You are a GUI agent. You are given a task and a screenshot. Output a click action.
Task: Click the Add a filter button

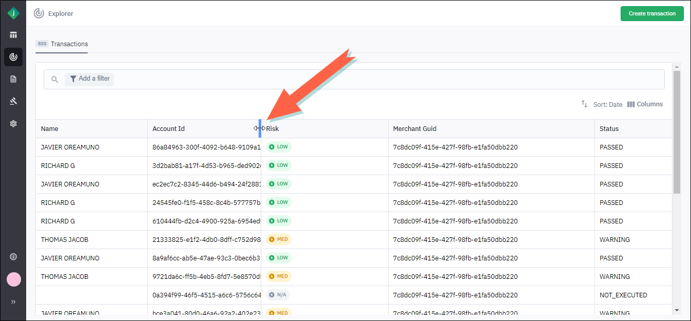click(89, 79)
